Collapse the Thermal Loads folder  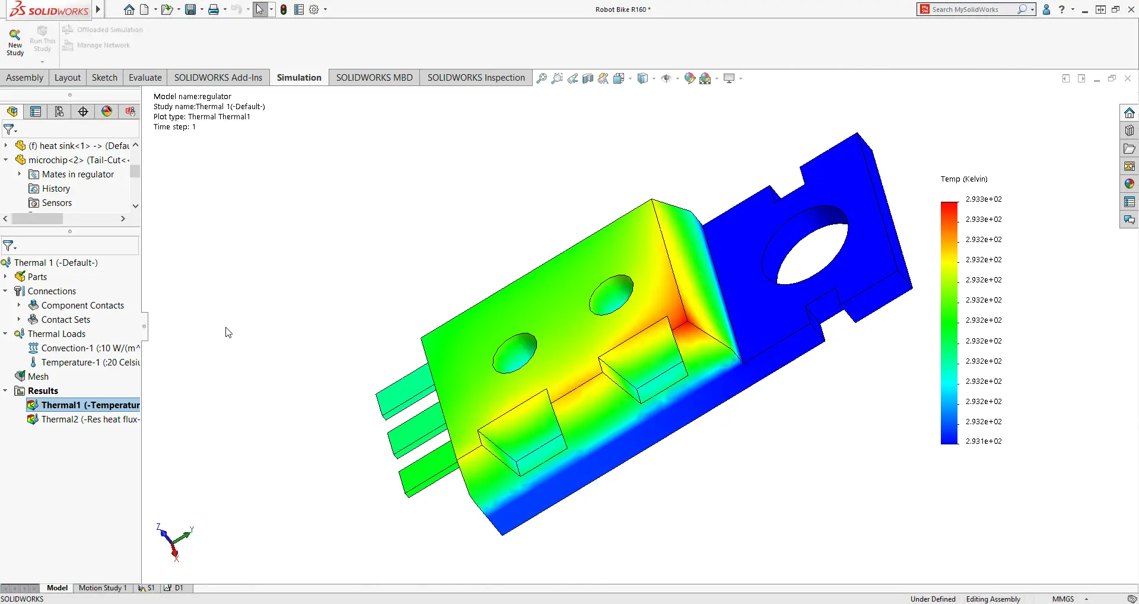click(x=6, y=333)
